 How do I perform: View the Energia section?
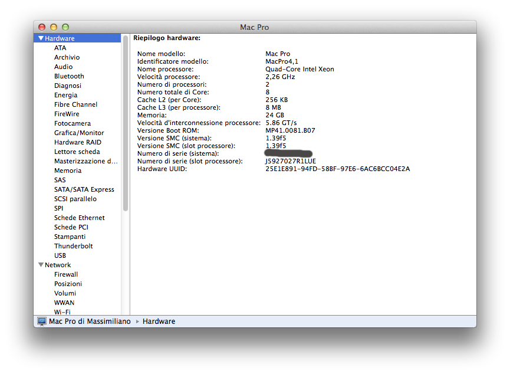point(65,95)
